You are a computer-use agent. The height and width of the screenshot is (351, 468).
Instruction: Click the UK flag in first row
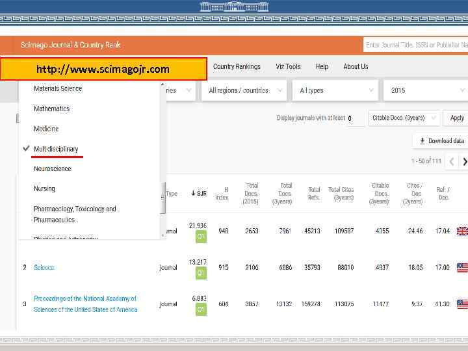pos(462,231)
